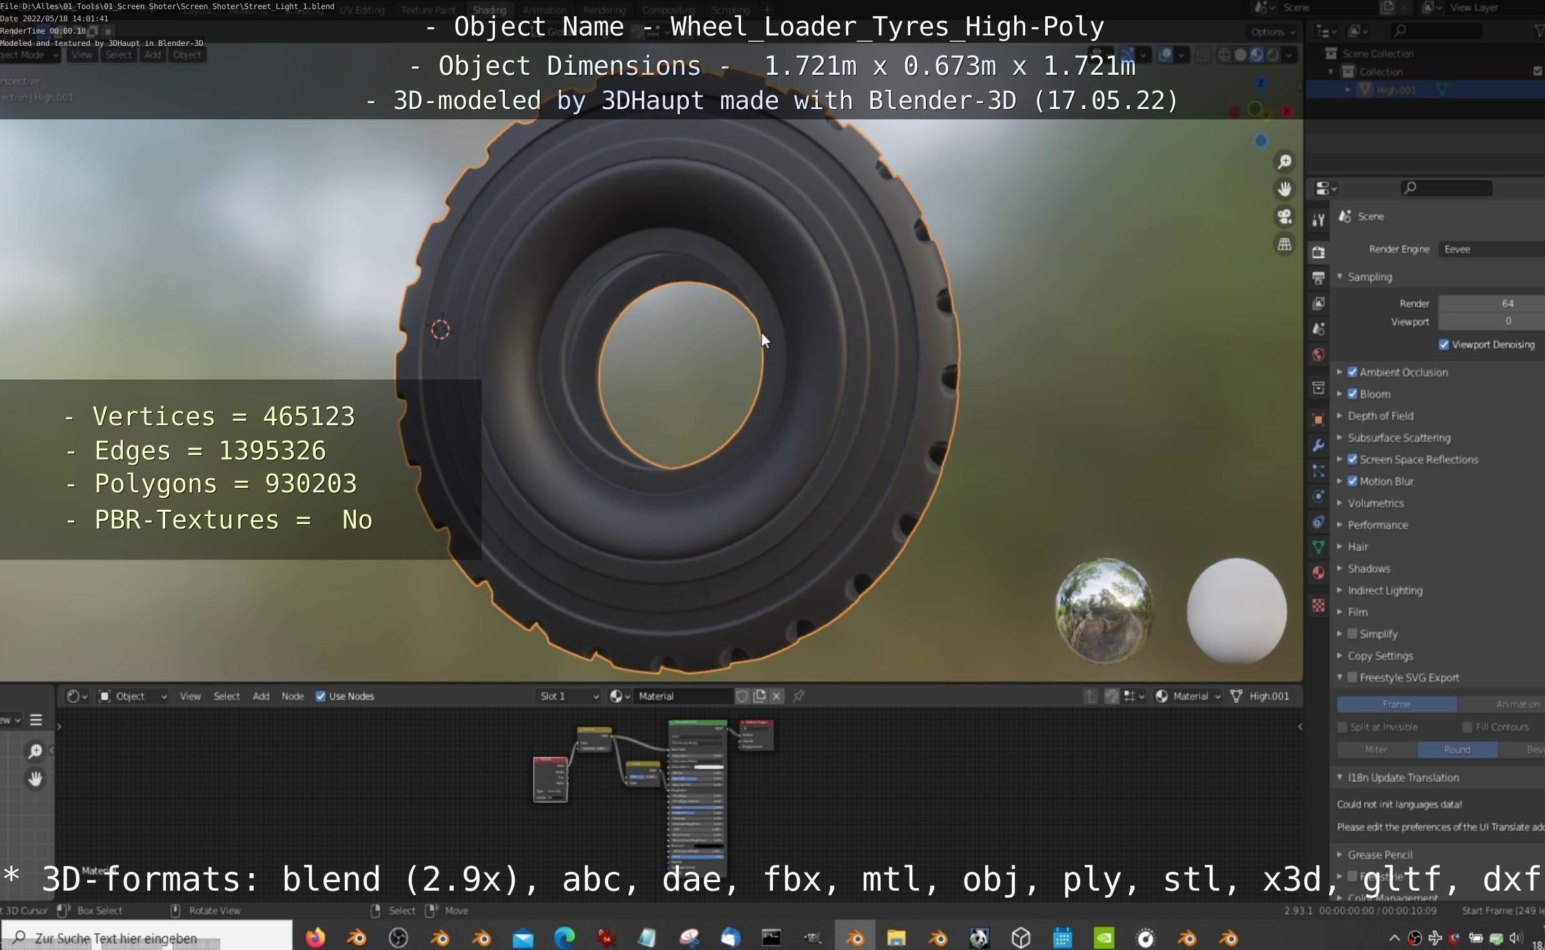Image resolution: width=1545 pixels, height=950 pixels.
Task: Disable the Bloom checkbox
Action: (1352, 394)
